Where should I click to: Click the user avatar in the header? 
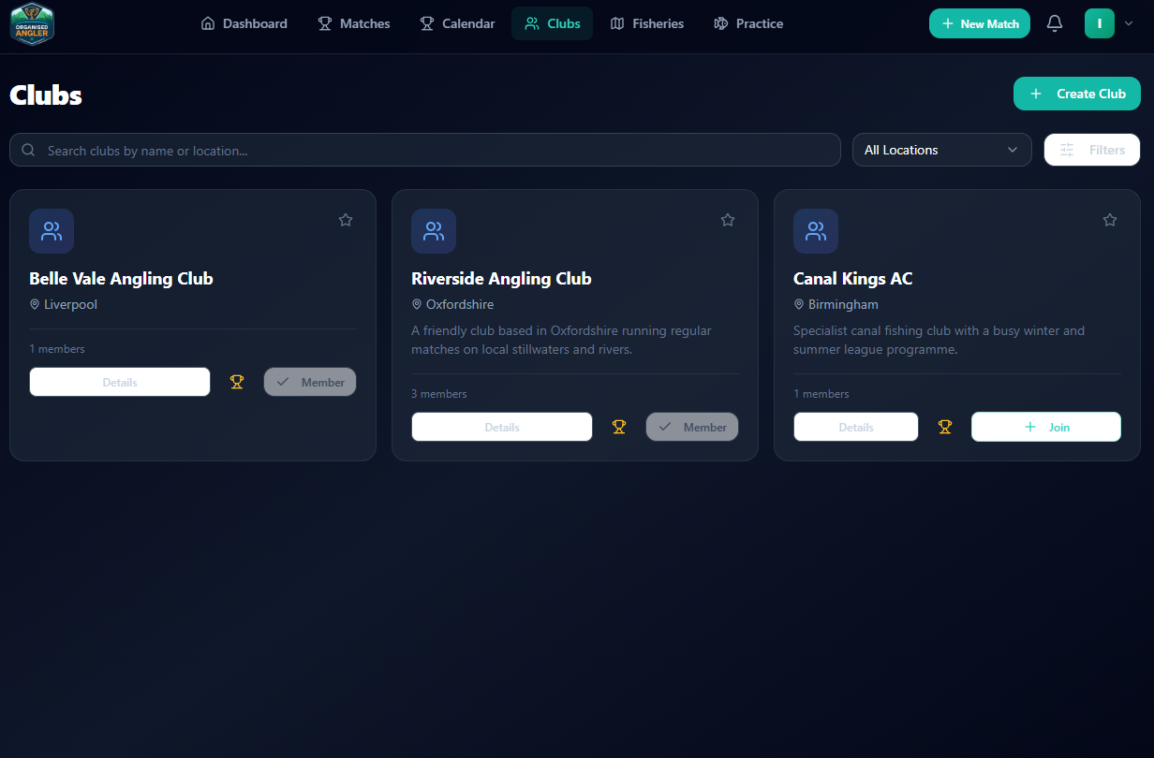pos(1099,23)
